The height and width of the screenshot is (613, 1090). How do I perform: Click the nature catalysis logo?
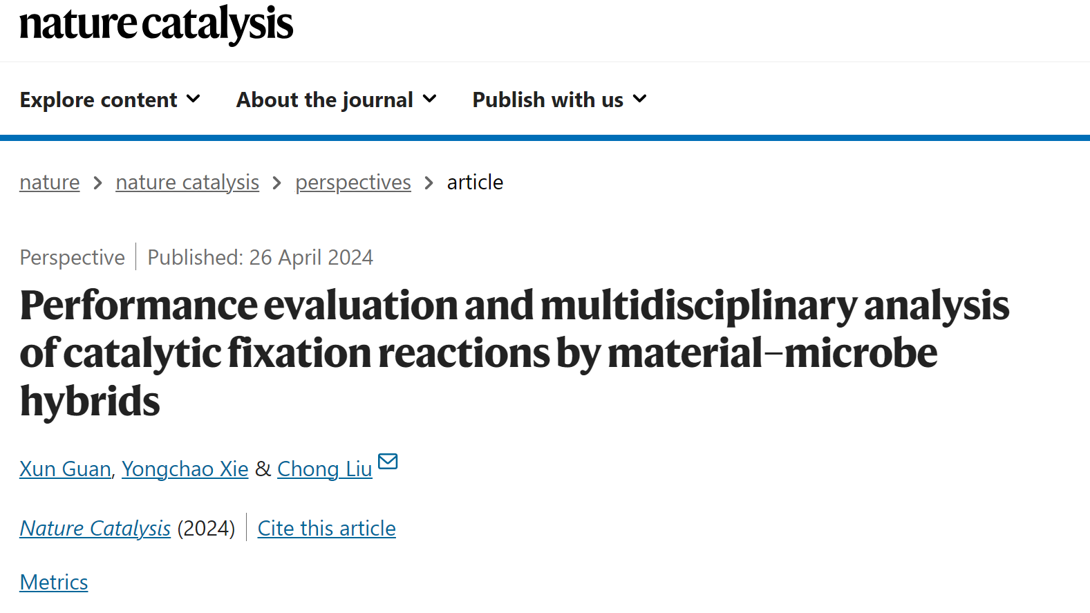click(x=156, y=23)
